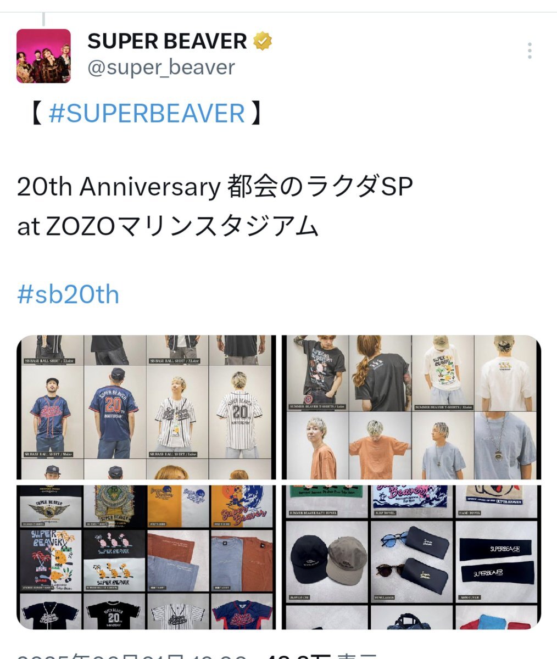Image resolution: width=557 pixels, height=659 pixels.
Task: View the caps and sunglasses goods photo
Action: [411, 557]
